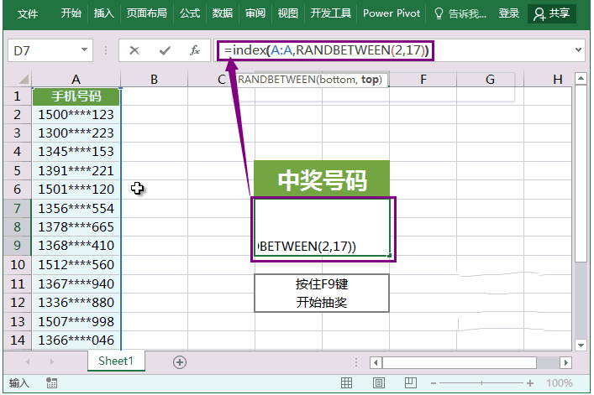
Task: Click the macro recording icon in status bar
Action: [51, 383]
